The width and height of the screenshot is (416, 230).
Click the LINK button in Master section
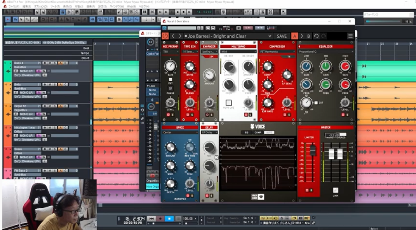pyautogui.click(x=335, y=190)
